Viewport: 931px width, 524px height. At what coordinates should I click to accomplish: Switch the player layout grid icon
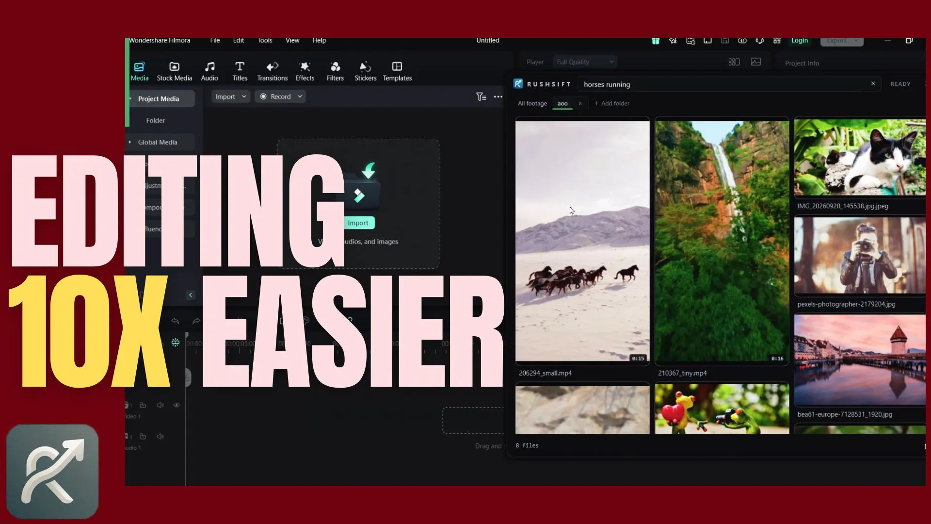coord(734,62)
